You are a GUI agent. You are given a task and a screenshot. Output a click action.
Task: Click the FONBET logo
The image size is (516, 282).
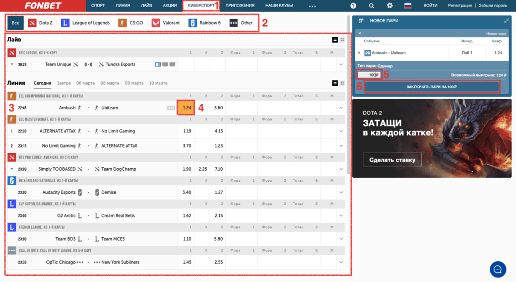click(43, 6)
